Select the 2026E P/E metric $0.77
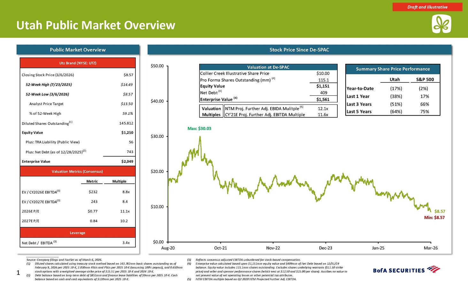Screen dimensions: 468x284 (x=92, y=211)
